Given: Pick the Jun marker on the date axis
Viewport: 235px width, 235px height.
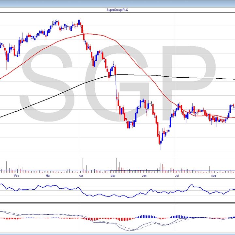Looking at the screenshot, I should pos(145,176).
